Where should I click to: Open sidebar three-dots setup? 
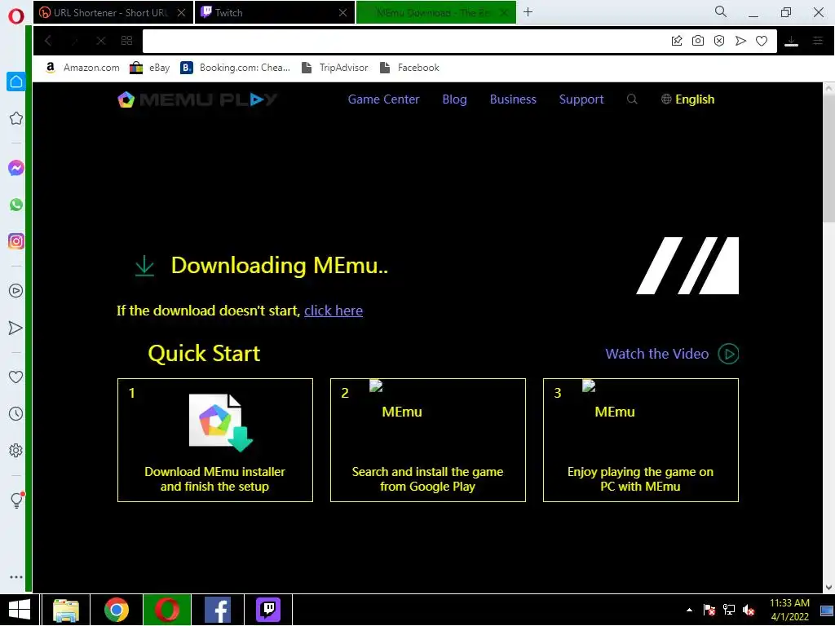16,577
